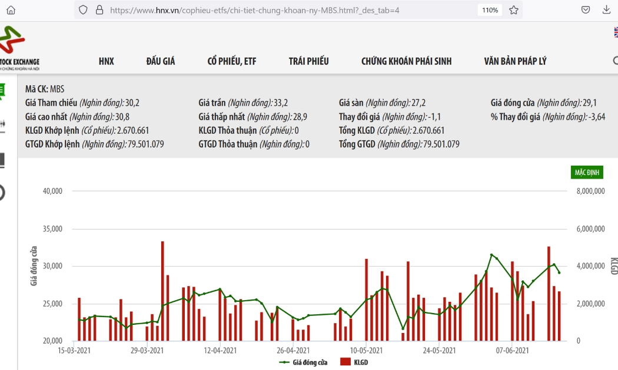Image resolution: width=618 pixels, height=370 pixels.
Task: Open the Pocket save icon
Action: pos(586,10)
